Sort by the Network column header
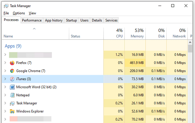Viewport: 195px width, 123px height. tap(177, 33)
